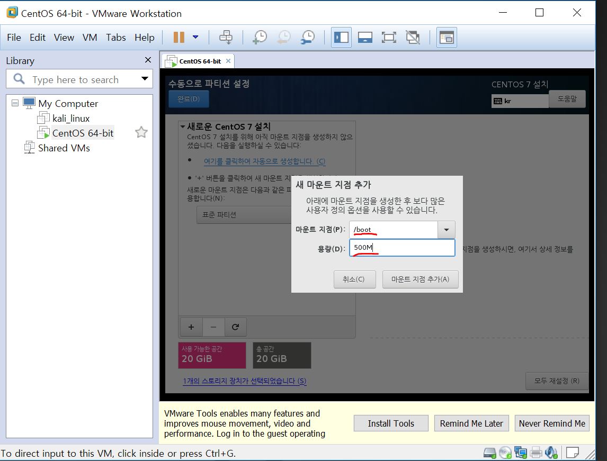Click the network adapter status icon
This screenshot has height=461, width=607.
point(521,453)
